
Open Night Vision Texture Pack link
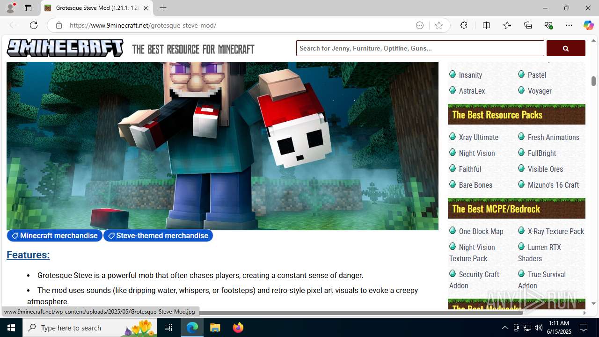pos(472,253)
